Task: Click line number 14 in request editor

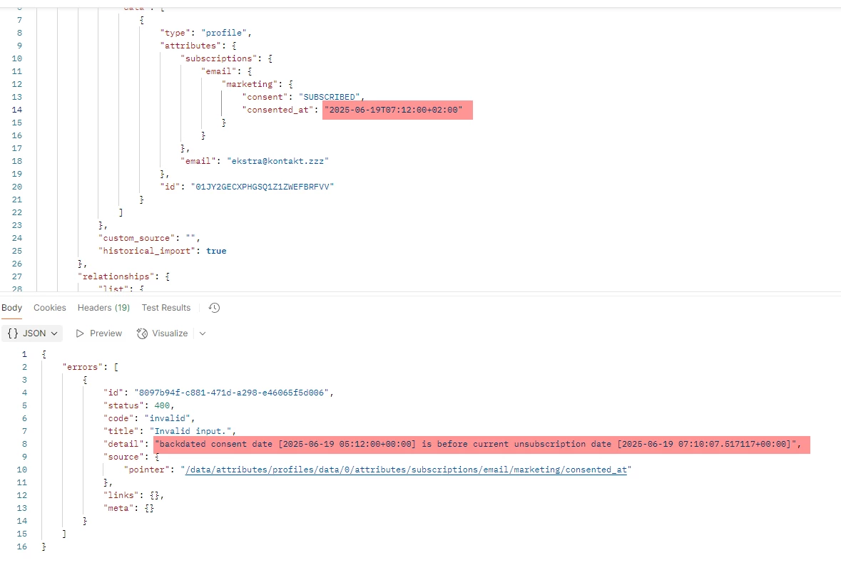Action: tap(16, 110)
